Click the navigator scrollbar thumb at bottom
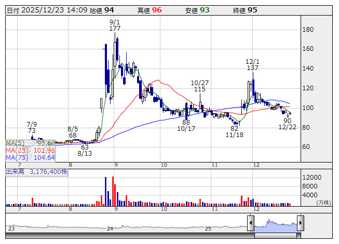The width and height of the screenshot is (339, 244). pyautogui.click(x=275, y=235)
